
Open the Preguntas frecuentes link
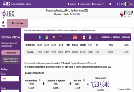tap(85, 4)
